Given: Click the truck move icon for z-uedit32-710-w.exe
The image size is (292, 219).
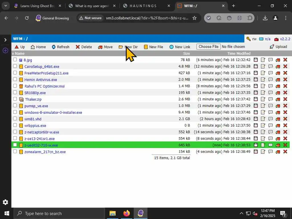Looking at the screenshot, I should [278, 145].
